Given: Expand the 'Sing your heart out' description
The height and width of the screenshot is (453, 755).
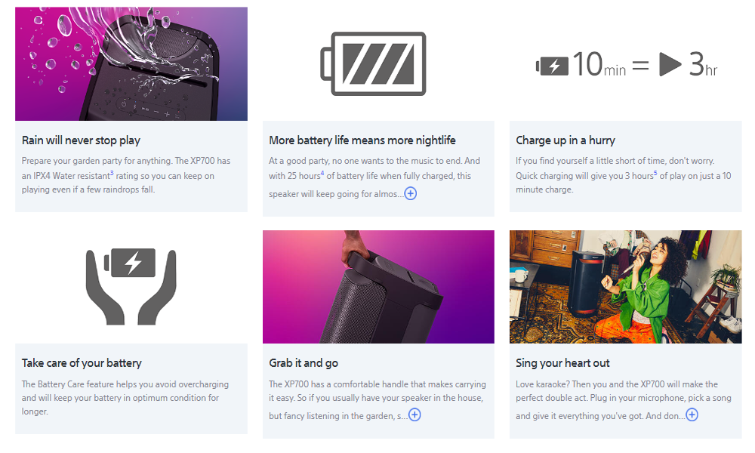Looking at the screenshot, I should (692, 415).
